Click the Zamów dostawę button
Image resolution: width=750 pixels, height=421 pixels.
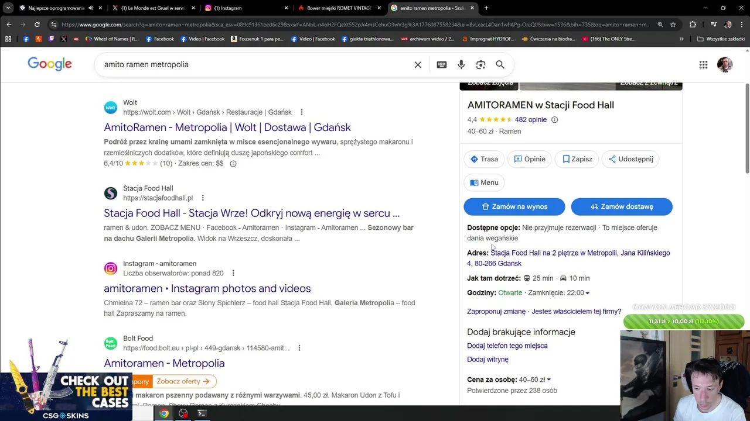622,206
